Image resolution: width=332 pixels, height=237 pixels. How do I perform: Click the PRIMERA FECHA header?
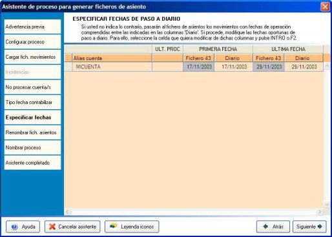coord(218,49)
